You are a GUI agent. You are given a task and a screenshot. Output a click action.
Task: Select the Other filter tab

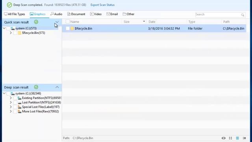pyautogui.click(x=129, y=14)
